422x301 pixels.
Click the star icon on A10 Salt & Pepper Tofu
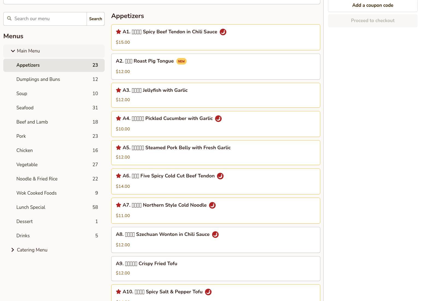[x=118, y=292]
